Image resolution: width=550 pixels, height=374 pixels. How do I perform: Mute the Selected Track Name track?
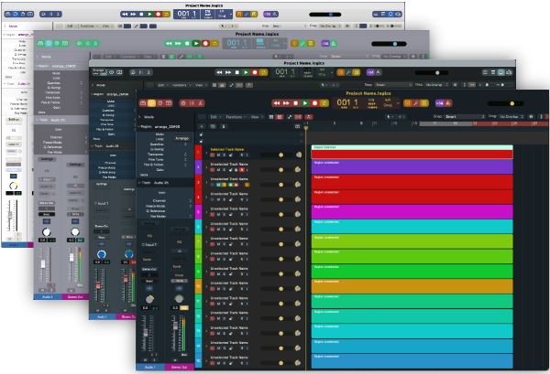(x=218, y=155)
